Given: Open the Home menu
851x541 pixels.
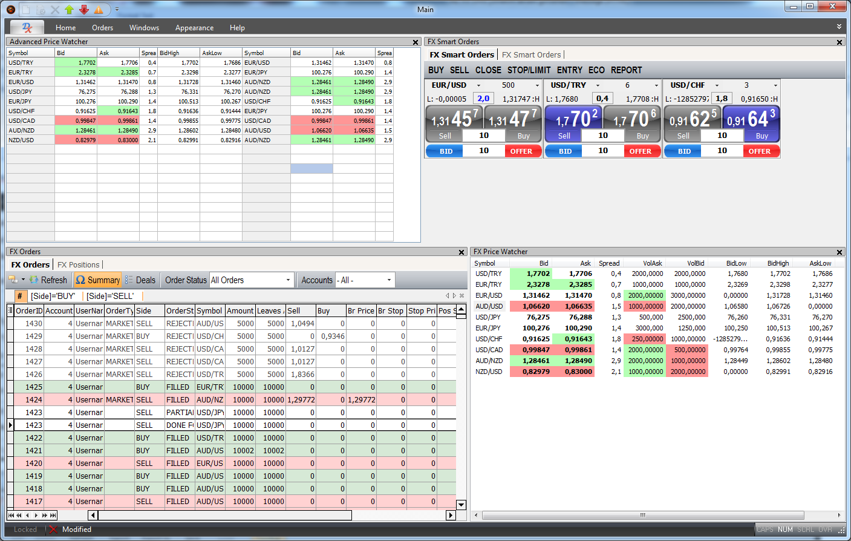Looking at the screenshot, I should [x=66, y=28].
